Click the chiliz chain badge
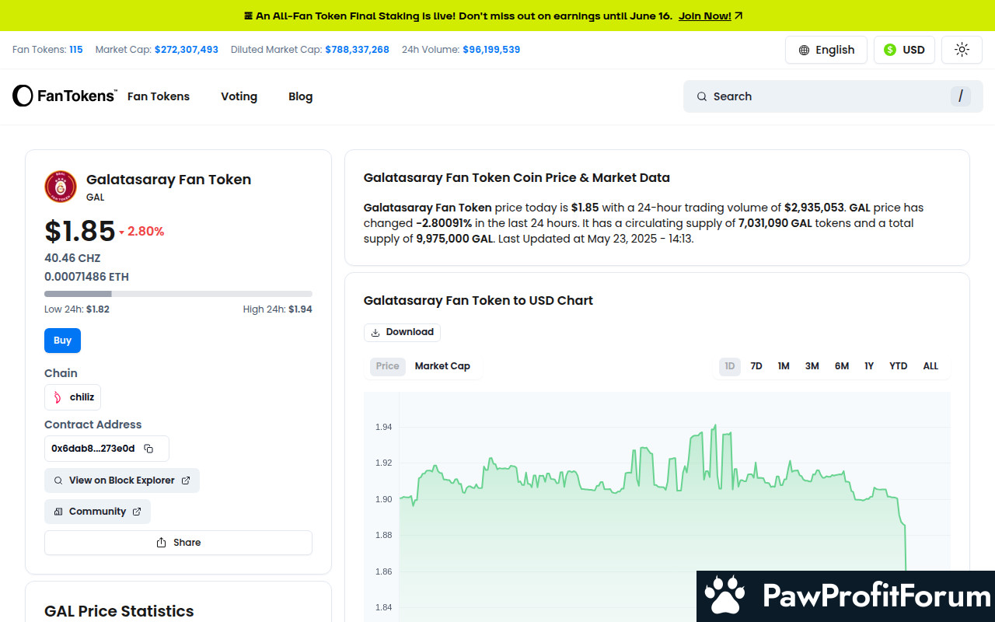 point(73,397)
